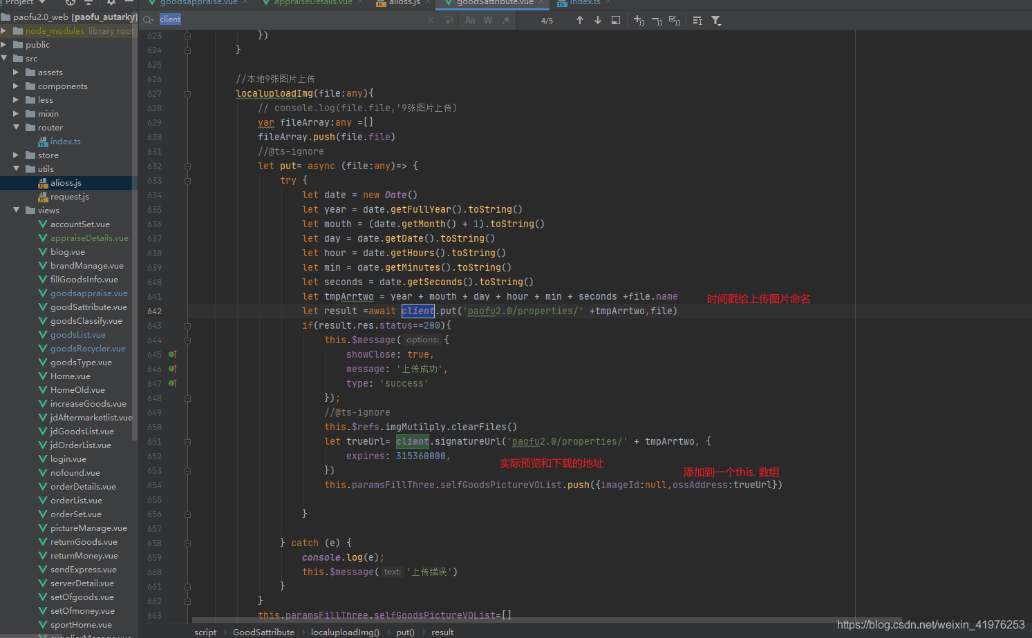Open the search filter funnel icon
This screenshot has width=1032, height=638.
coord(716,21)
